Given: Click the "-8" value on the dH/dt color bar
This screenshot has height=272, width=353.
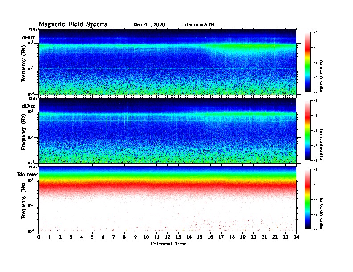Looking at the screenshot, I should tap(316, 77).
